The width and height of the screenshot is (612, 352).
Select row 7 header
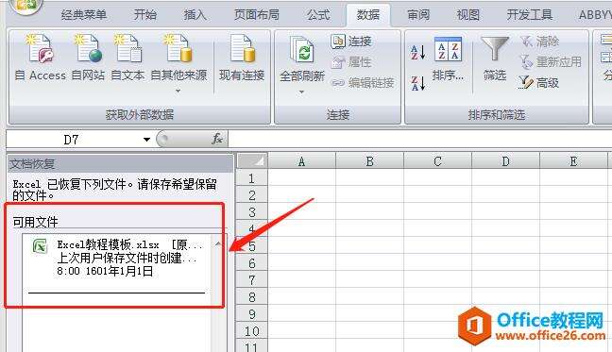click(x=252, y=280)
